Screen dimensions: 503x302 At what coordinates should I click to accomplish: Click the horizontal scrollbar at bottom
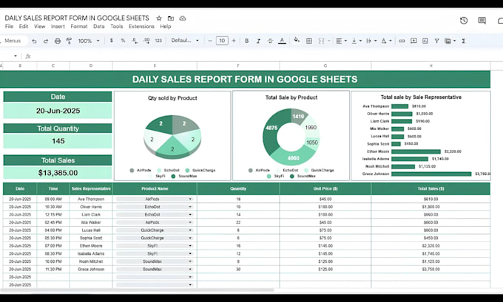point(138,290)
